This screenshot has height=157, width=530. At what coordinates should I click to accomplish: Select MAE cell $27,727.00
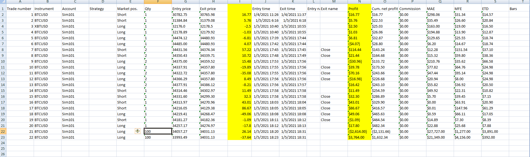point(440,131)
